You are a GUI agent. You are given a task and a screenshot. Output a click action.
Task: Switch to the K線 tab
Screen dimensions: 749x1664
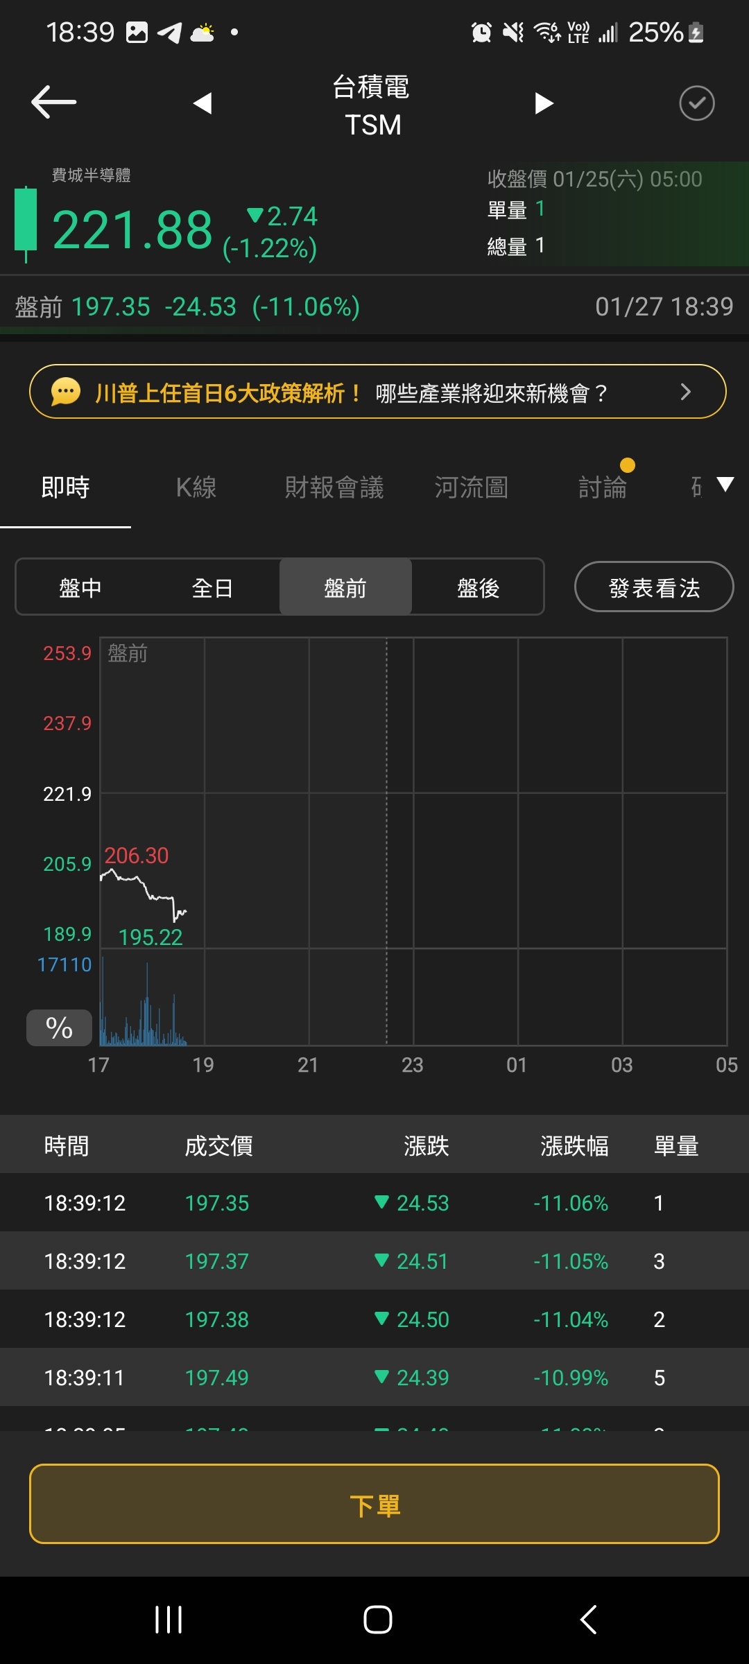click(196, 487)
